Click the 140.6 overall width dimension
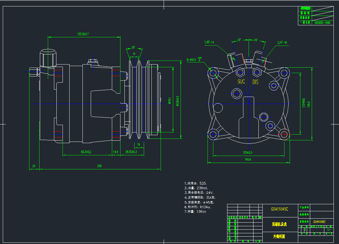Image resolution: width=339 pixels, height=244 pixels. (248, 159)
